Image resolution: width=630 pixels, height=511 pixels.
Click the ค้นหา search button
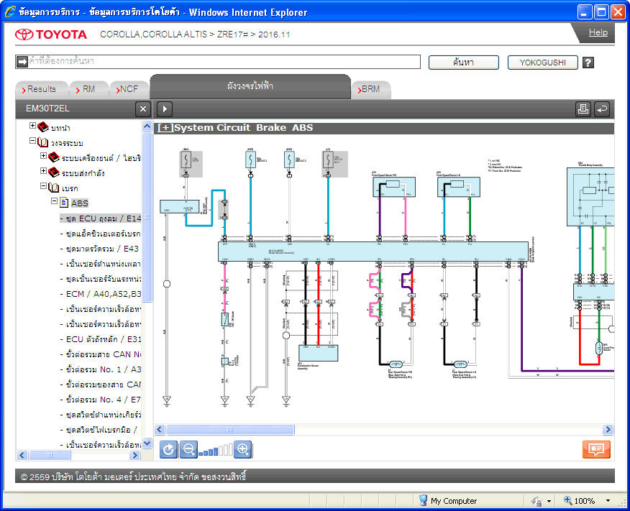[464, 63]
